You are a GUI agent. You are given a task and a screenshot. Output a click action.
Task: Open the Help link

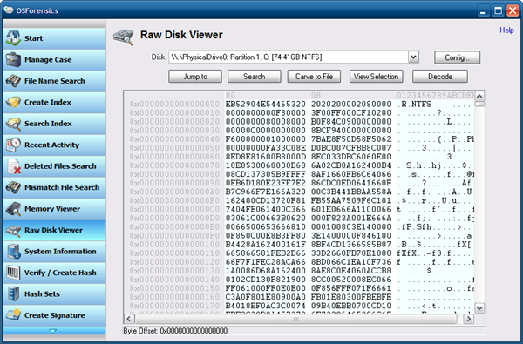[506, 30]
